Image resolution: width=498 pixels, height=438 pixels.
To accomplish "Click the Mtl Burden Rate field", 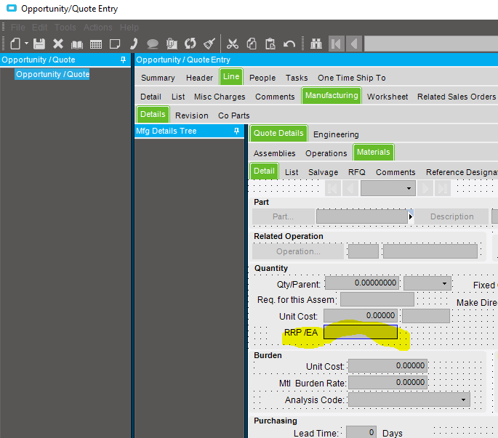I will click(x=387, y=383).
